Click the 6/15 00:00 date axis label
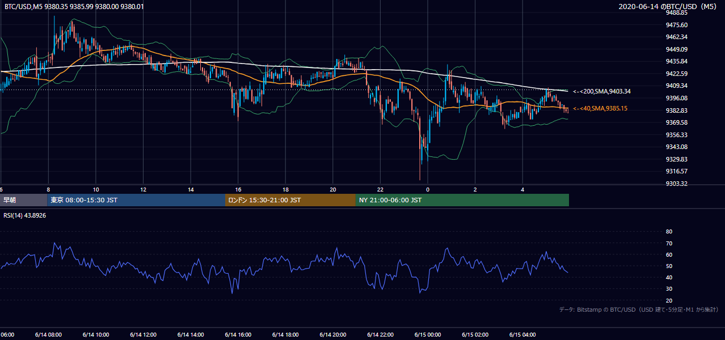Viewport: 725px width, 340px height. pyautogui.click(x=428, y=335)
